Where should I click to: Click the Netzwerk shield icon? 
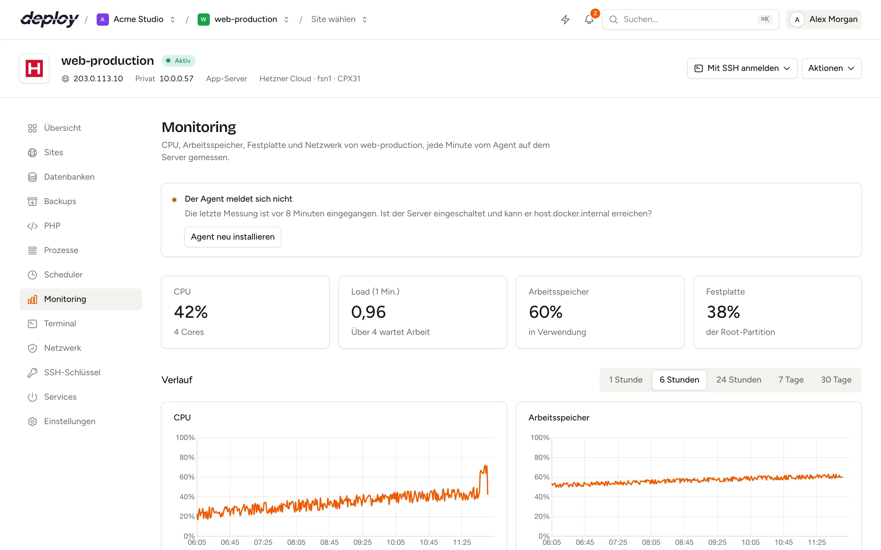pyautogui.click(x=32, y=348)
